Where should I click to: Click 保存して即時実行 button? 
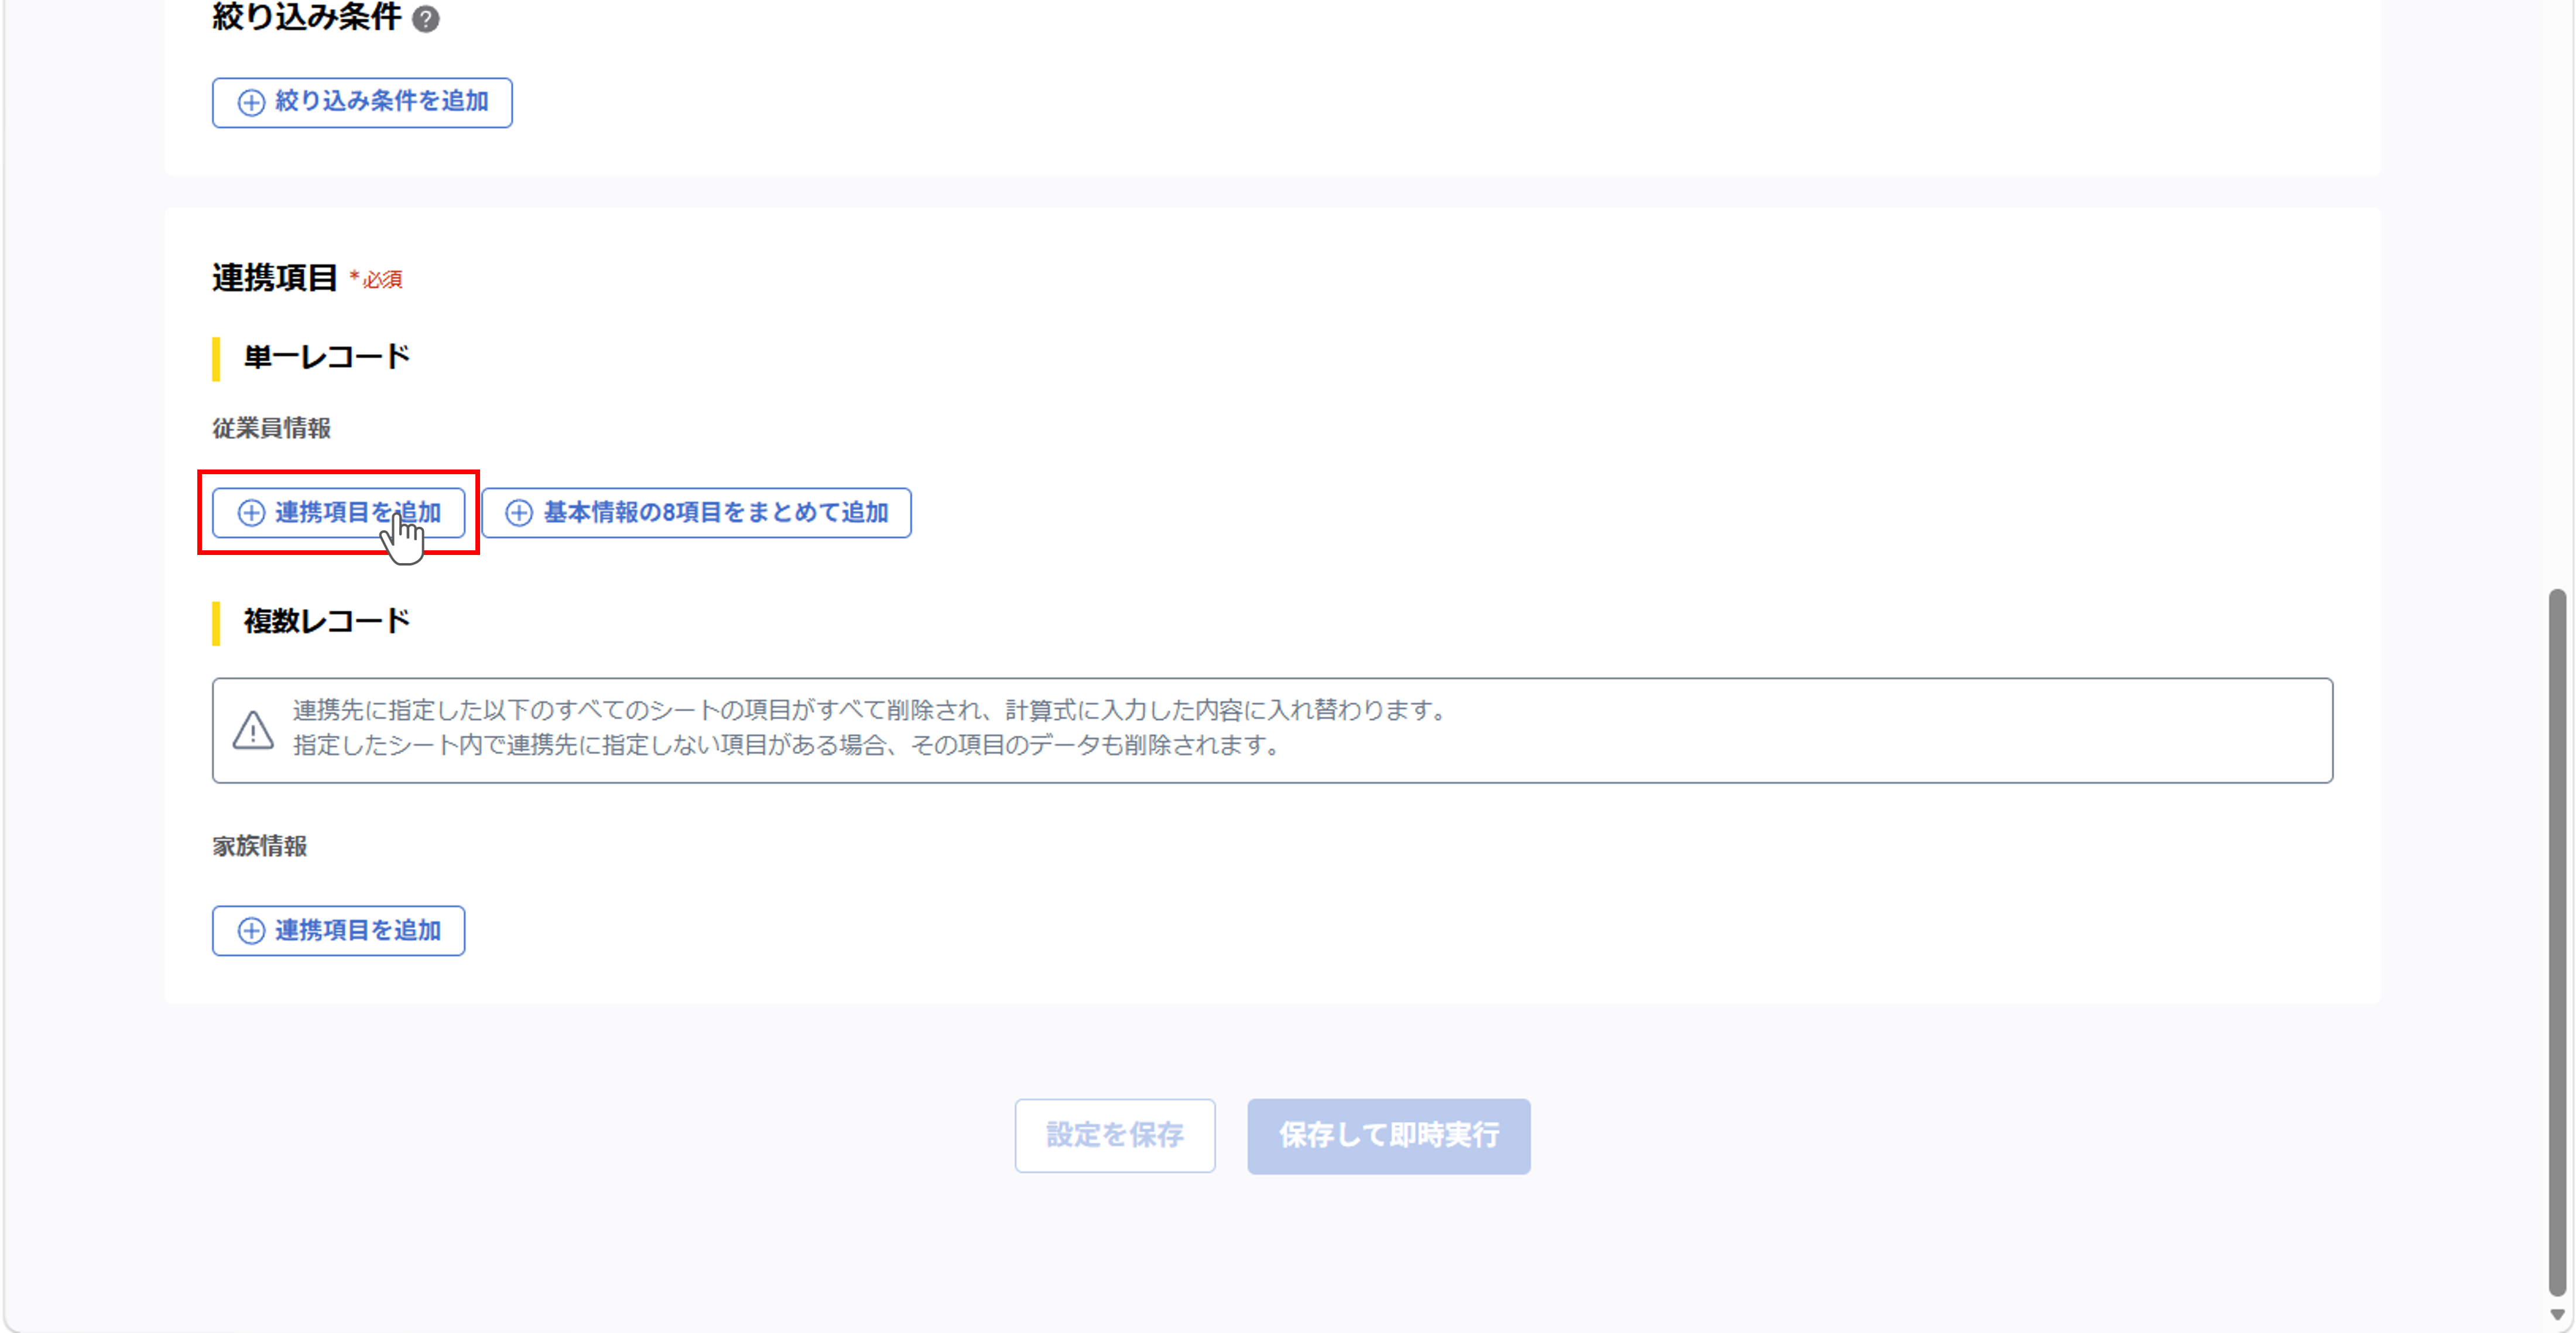tap(1389, 1136)
